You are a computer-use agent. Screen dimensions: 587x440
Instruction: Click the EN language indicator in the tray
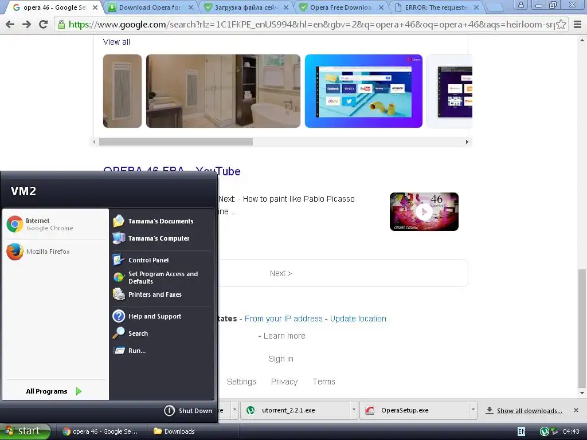(x=521, y=431)
